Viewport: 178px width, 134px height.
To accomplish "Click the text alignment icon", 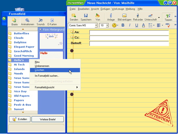I will (159, 25).
